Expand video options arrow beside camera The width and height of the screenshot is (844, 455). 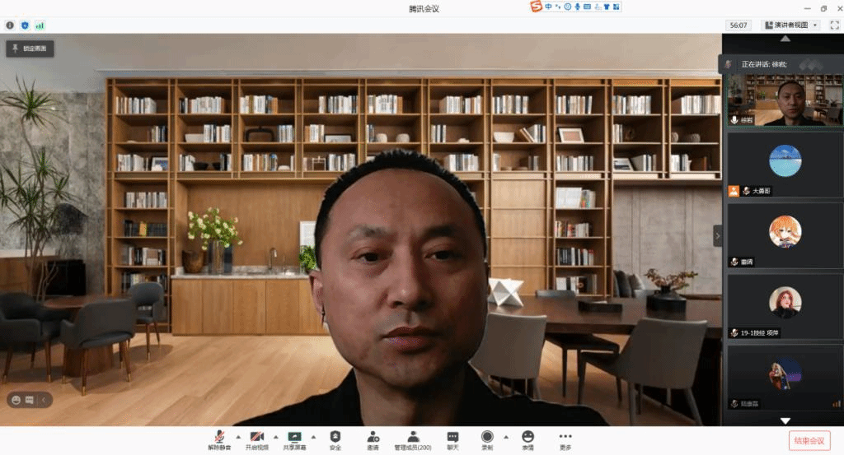(275, 436)
